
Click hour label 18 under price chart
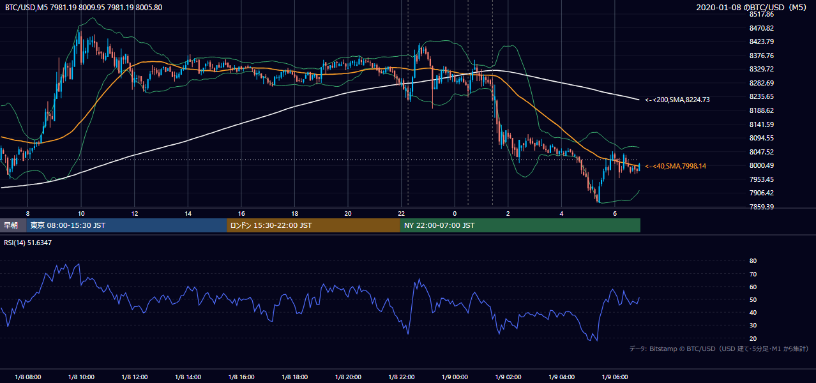coord(294,213)
